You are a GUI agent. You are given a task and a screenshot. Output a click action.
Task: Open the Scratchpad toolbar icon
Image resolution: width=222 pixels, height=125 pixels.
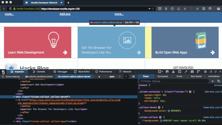pyautogui.click(x=180, y=72)
